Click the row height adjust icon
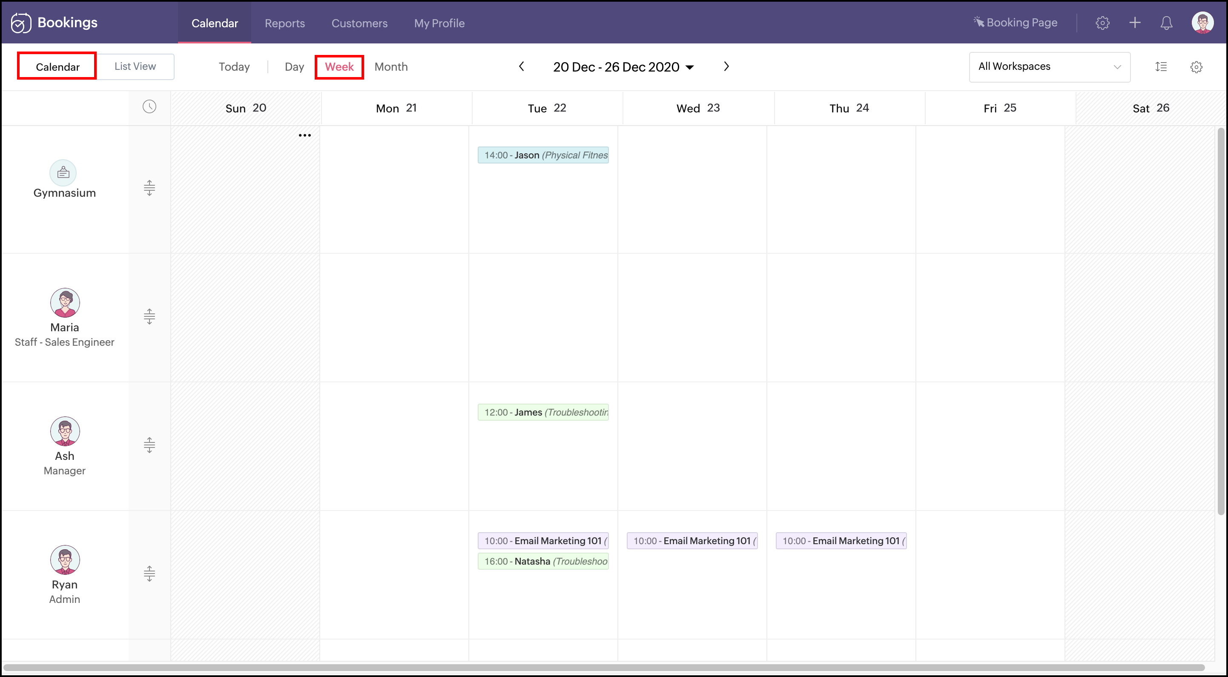 click(x=1161, y=67)
